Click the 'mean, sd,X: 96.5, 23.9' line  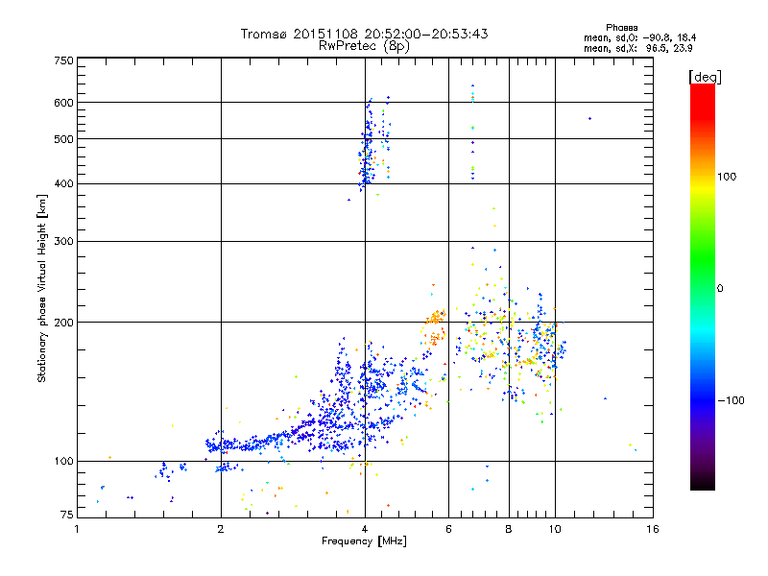point(638,48)
